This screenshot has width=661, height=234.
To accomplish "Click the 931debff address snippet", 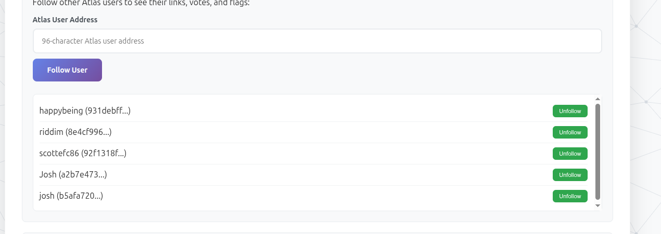I will coord(108,111).
